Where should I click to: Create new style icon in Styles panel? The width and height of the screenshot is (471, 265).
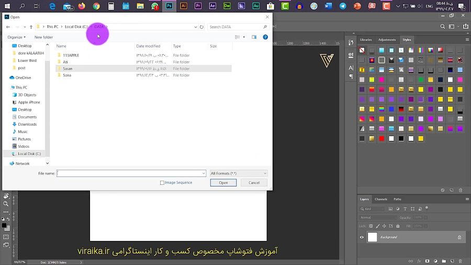coord(452,190)
